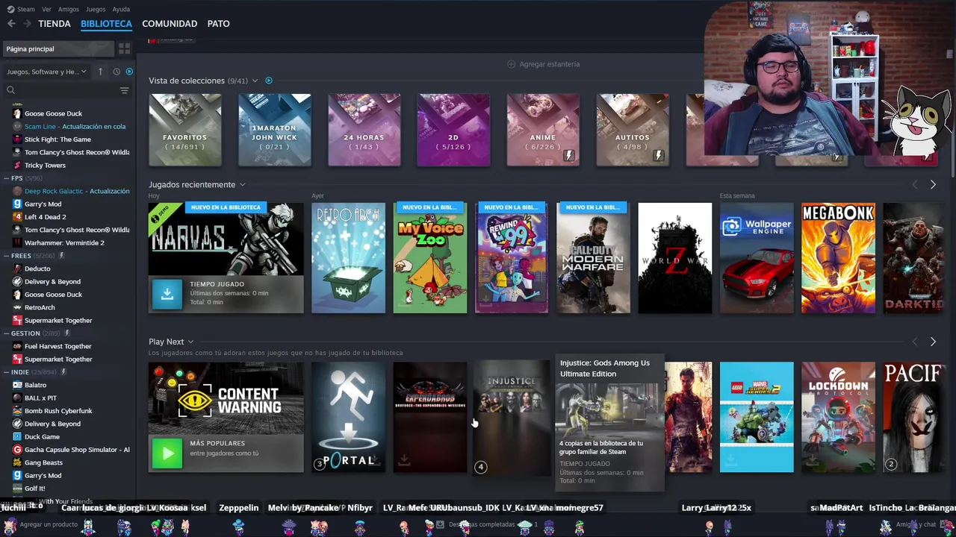
Task: Select the My Voice Zoo cover
Action: click(x=430, y=258)
